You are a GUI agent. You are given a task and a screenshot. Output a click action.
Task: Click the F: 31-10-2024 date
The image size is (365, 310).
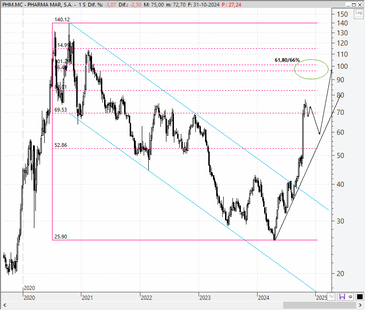(x=204, y=5)
